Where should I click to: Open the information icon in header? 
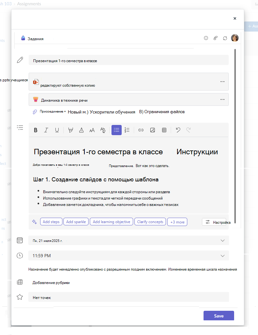click(x=206, y=38)
